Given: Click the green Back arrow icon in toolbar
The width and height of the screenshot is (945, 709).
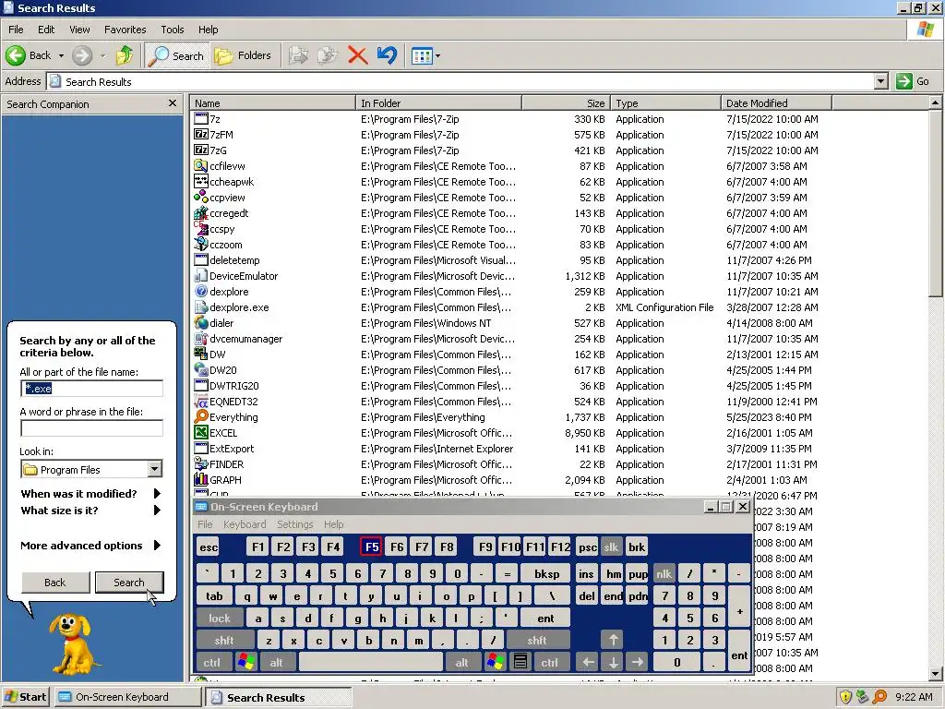Looking at the screenshot, I should pyautogui.click(x=16, y=55).
